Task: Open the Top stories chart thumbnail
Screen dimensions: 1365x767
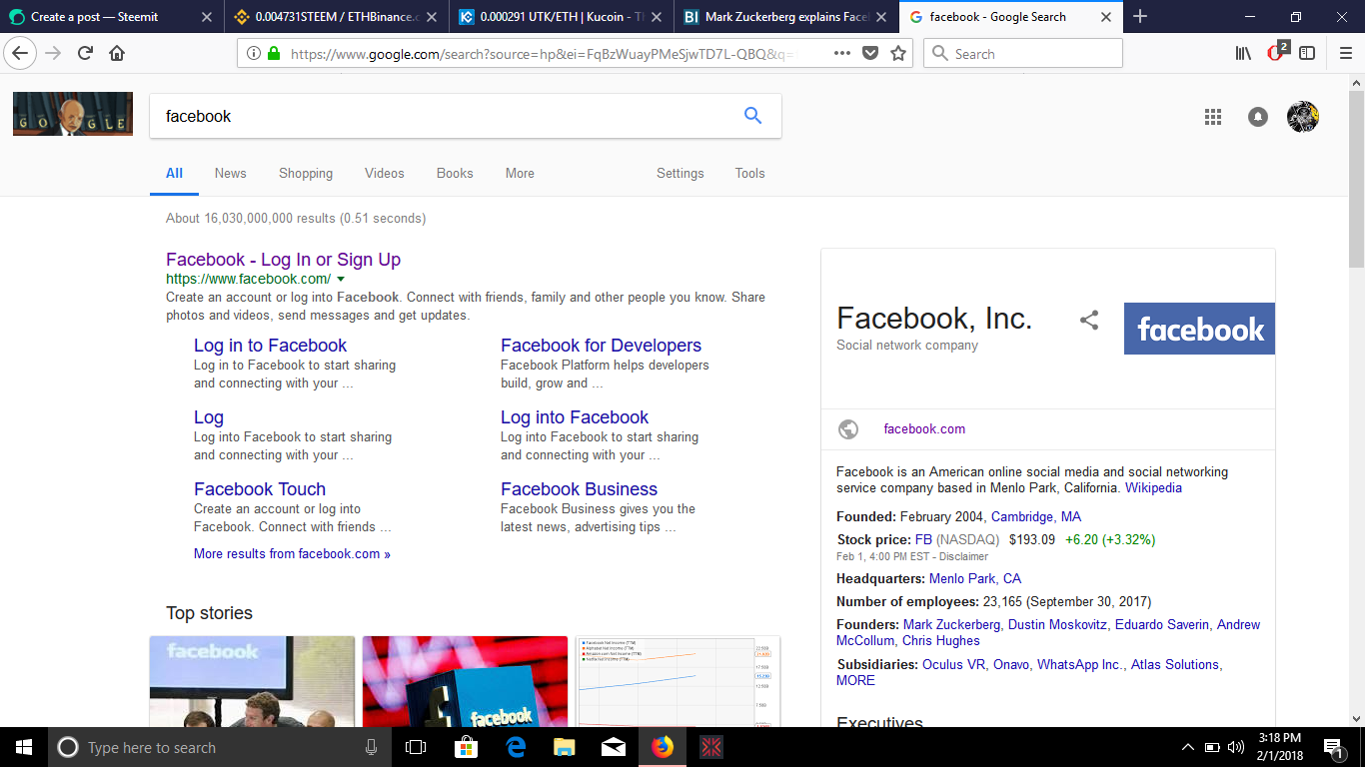Action: (x=678, y=681)
